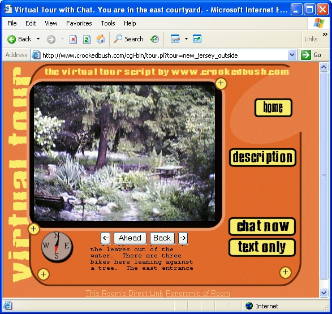
Task: Click the Ahead navigation button
Action: coord(130,238)
